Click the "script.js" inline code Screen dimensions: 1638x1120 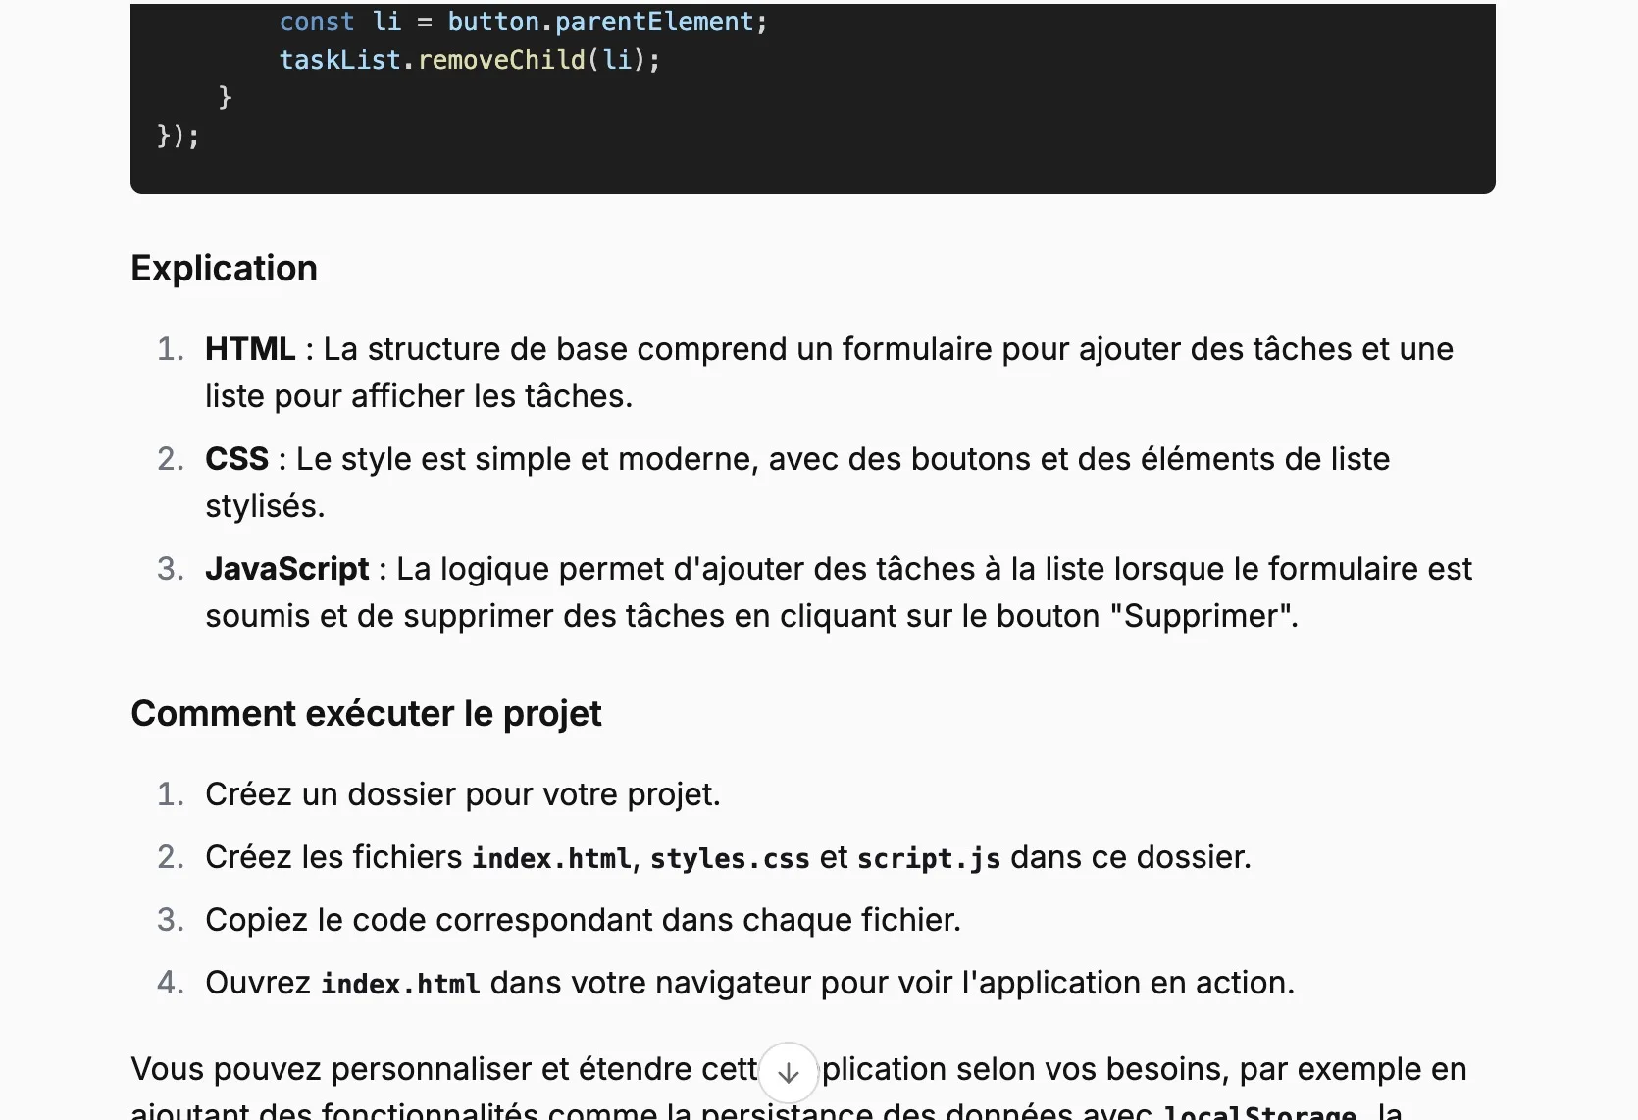pos(928,858)
